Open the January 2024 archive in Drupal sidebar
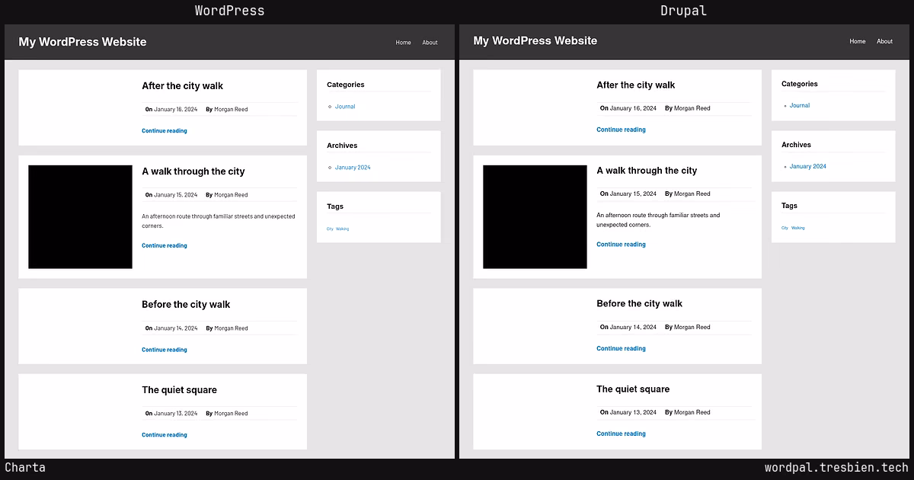 (808, 167)
